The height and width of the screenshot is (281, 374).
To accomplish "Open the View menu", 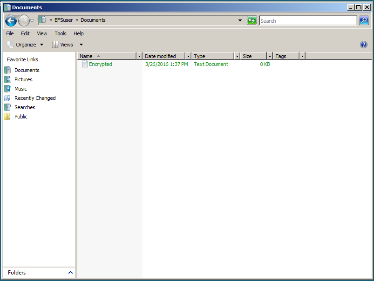I will click(x=42, y=33).
